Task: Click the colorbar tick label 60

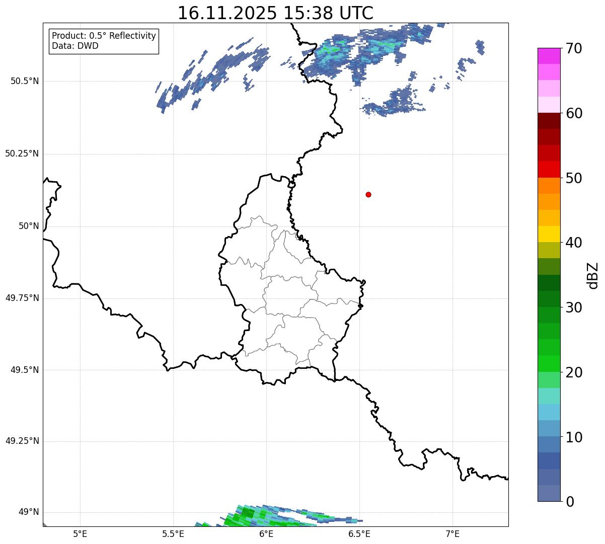Action: click(574, 113)
